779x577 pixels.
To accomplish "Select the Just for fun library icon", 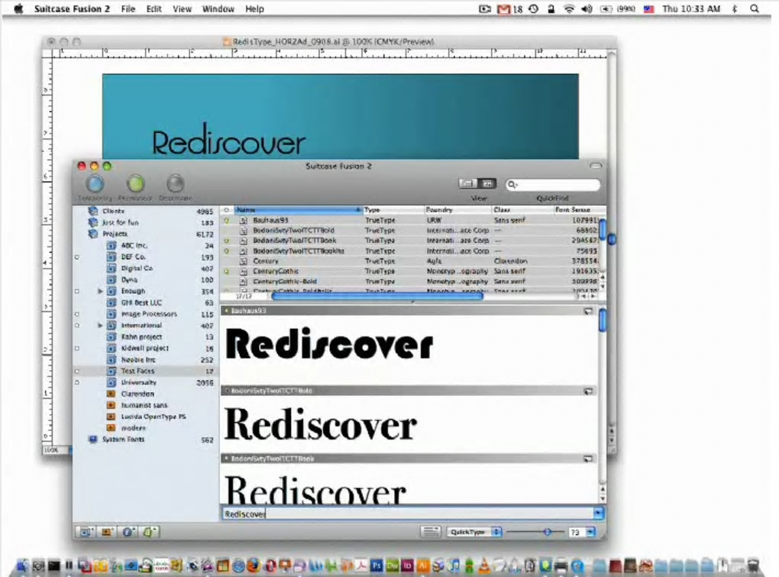I will (92, 222).
